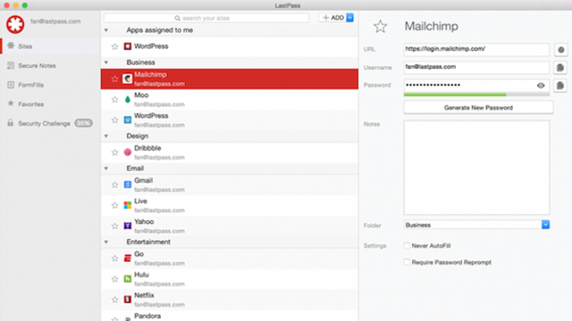Click the Gmail site icon

click(x=127, y=185)
